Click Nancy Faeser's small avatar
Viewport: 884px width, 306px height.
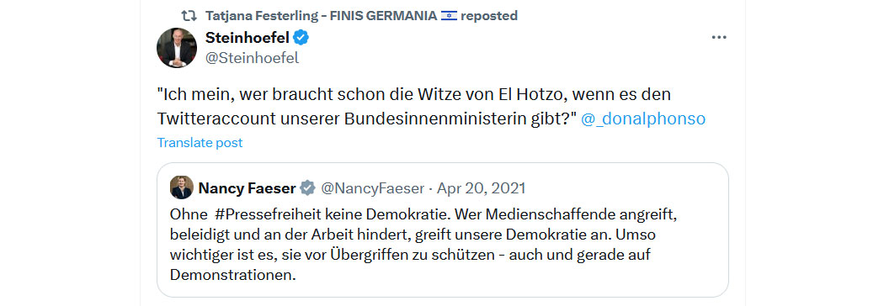[x=182, y=187]
